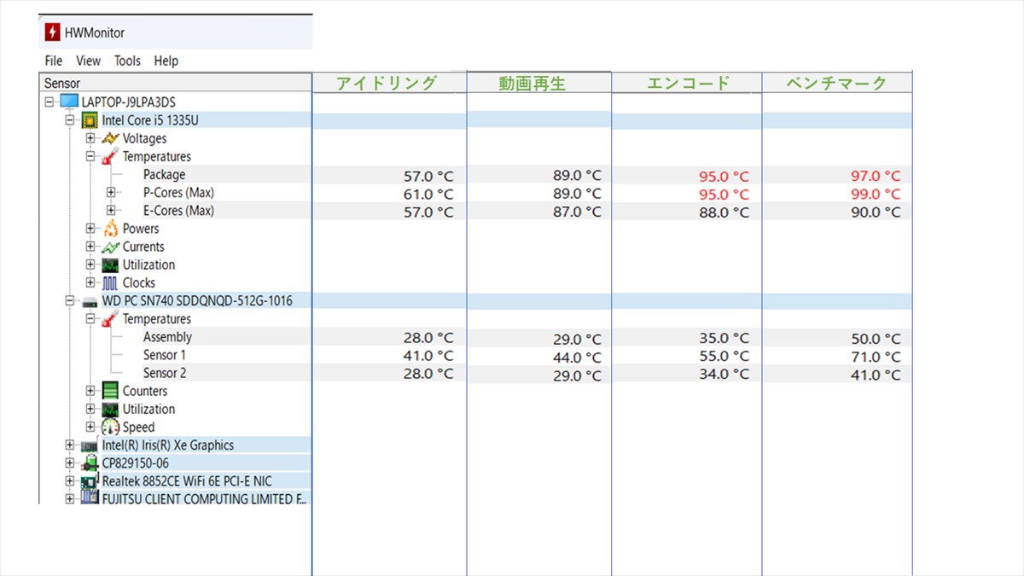Click the Intel Iris Xe Graphics icon
Image resolution: width=1024 pixels, height=576 pixels.
pos(90,445)
